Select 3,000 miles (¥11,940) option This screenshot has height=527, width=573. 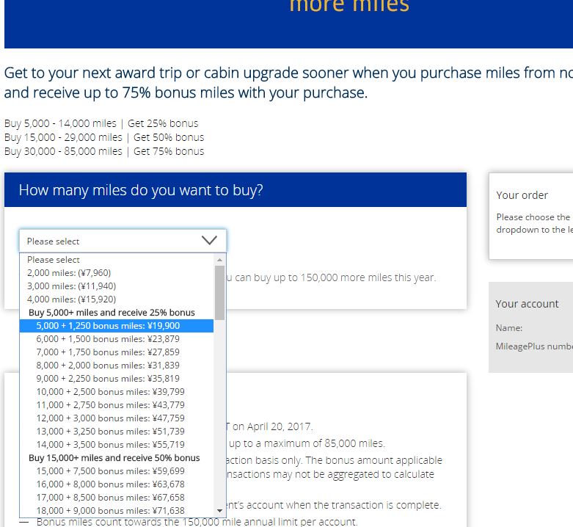point(117,286)
